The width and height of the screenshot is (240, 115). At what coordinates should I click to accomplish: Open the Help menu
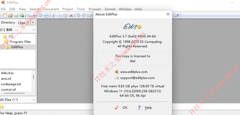click(x=138, y=9)
